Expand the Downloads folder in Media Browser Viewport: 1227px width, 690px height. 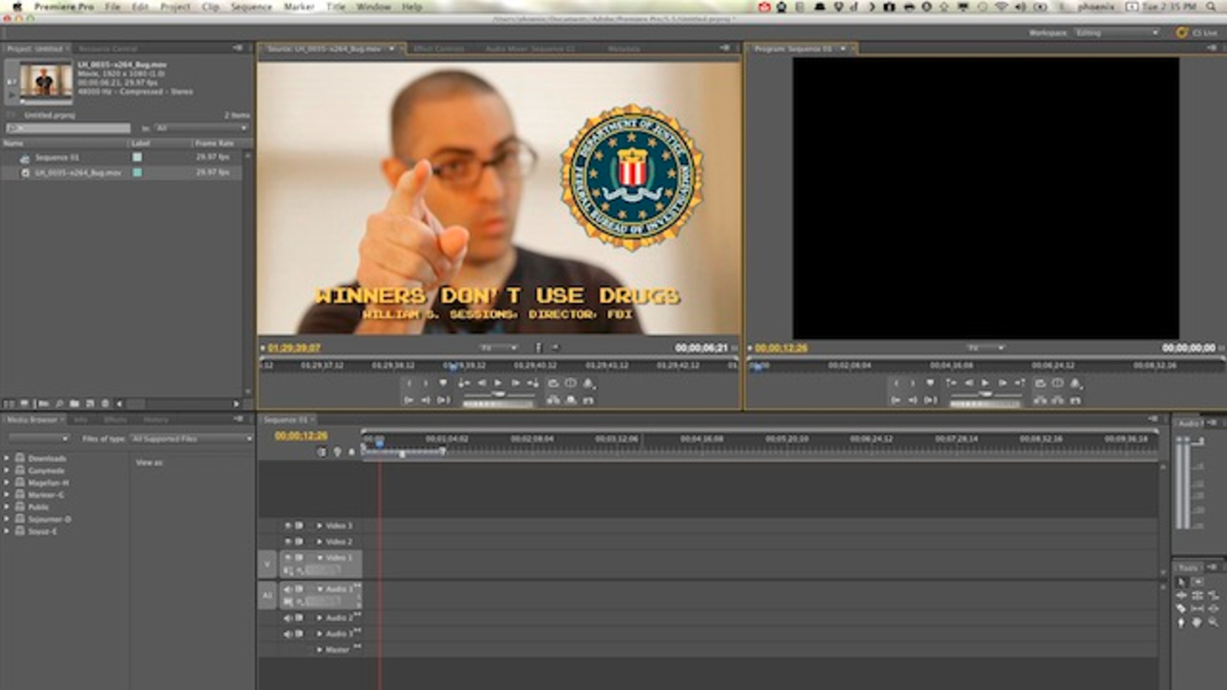[7, 458]
